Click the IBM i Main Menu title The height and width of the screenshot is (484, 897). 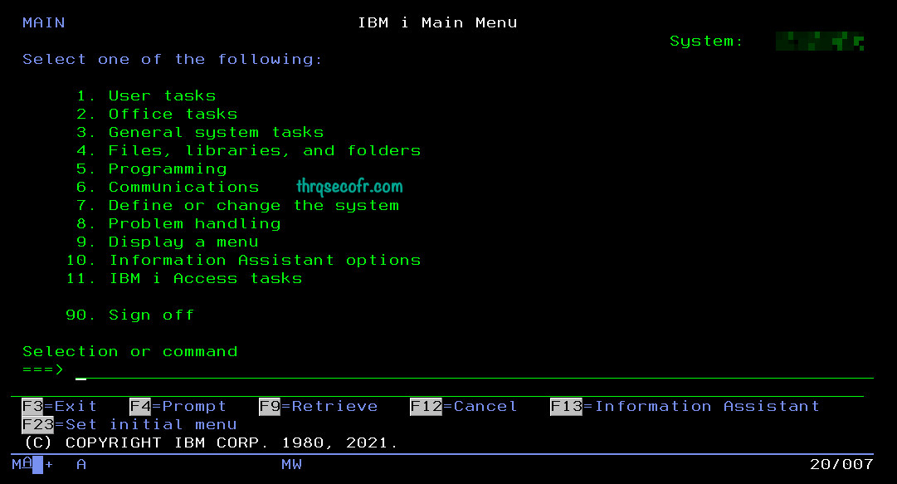pyautogui.click(x=437, y=22)
